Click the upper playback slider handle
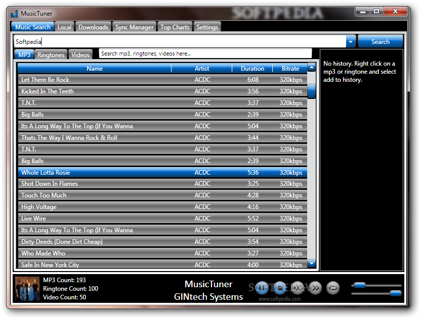This screenshot has height=319, width=421. (x=359, y=285)
